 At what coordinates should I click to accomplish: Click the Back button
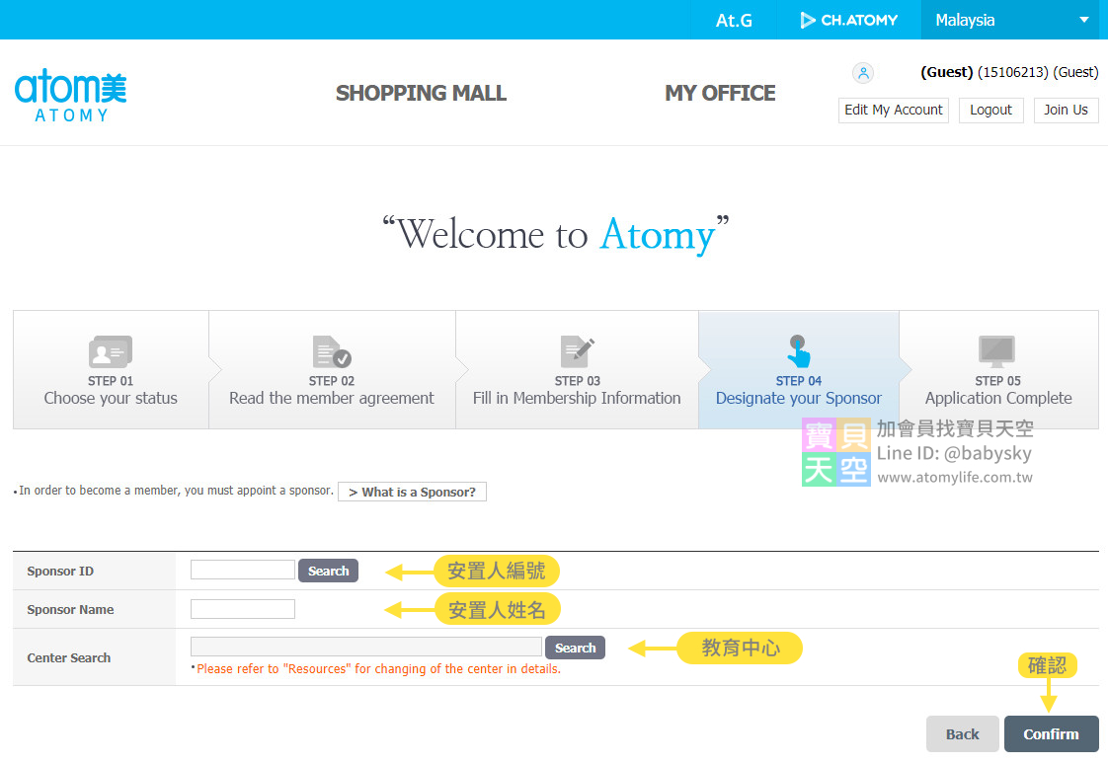(x=963, y=734)
